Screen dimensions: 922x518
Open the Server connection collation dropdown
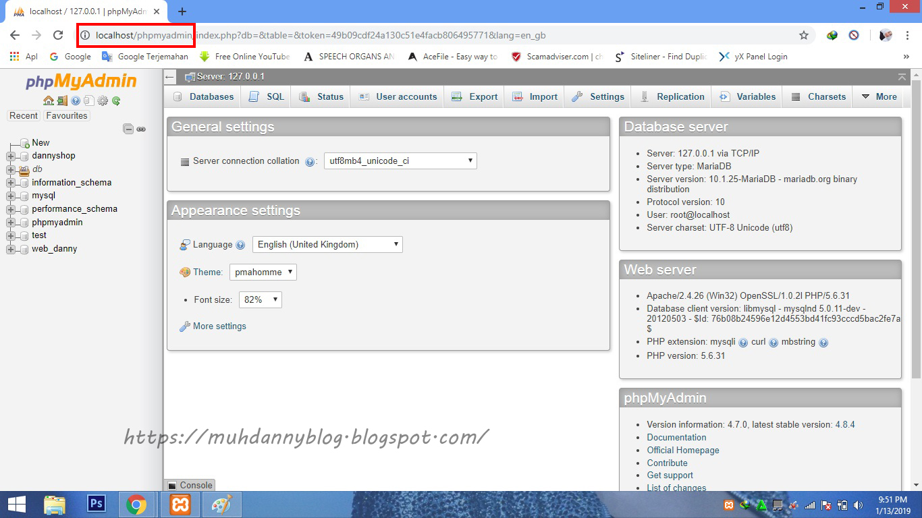pos(398,161)
